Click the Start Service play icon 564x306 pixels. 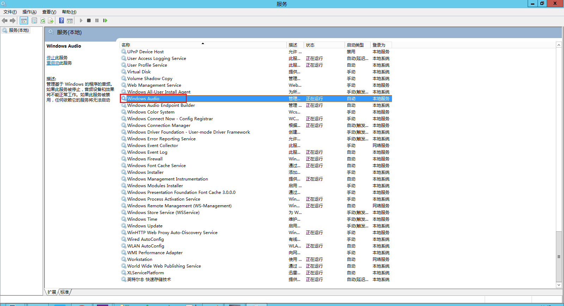(x=81, y=20)
